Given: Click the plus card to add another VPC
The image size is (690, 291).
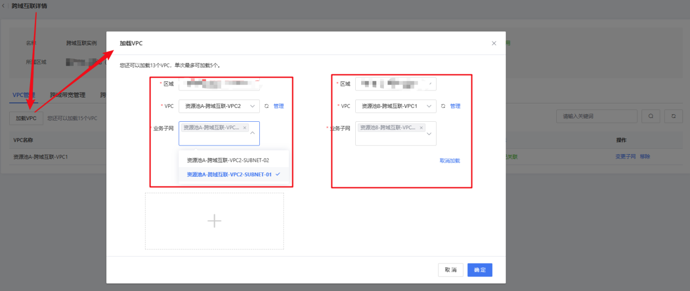Looking at the screenshot, I should click(x=214, y=221).
